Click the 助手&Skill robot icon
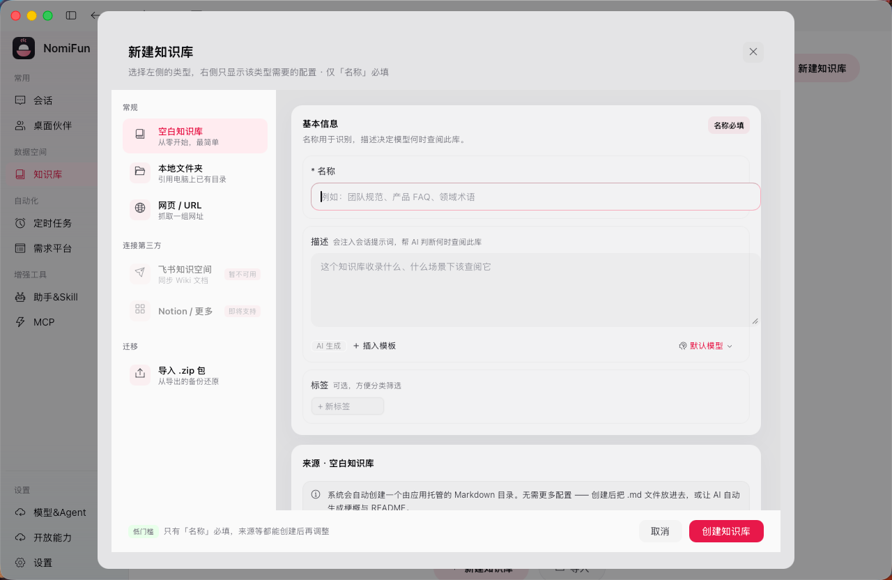Image resolution: width=892 pixels, height=580 pixels. click(20, 297)
